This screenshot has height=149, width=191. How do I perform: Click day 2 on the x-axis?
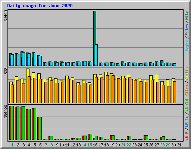[x=18, y=145]
